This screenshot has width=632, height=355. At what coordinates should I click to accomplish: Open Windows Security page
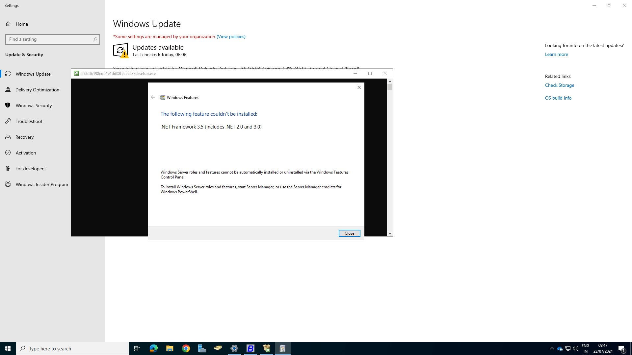click(36, 106)
